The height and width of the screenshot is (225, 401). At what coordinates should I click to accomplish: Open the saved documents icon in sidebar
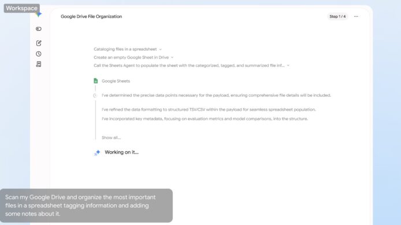(39, 64)
